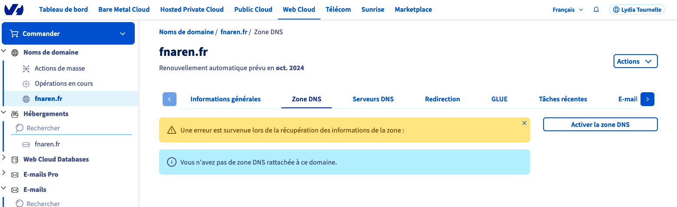Expand the E-mails Pro section
Image resolution: width=677 pixels, height=207 pixels.
click(x=4, y=173)
